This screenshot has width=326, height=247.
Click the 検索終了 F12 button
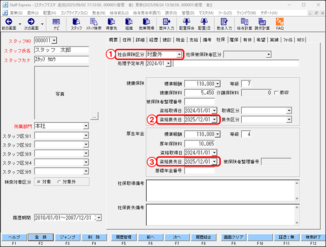(313, 237)
